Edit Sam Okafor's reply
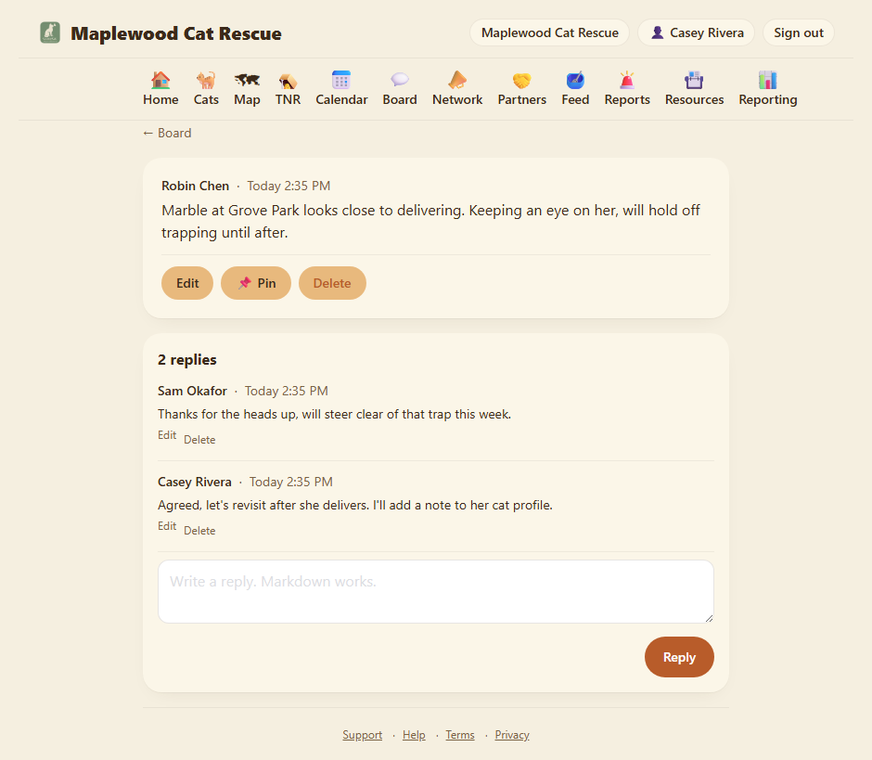Image resolution: width=872 pixels, height=760 pixels. 167,435
